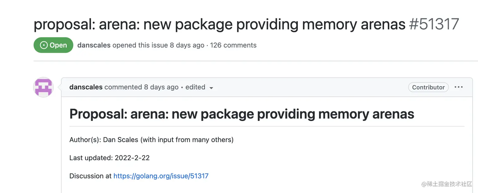Click the Discussion at label text

pos(91,176)
